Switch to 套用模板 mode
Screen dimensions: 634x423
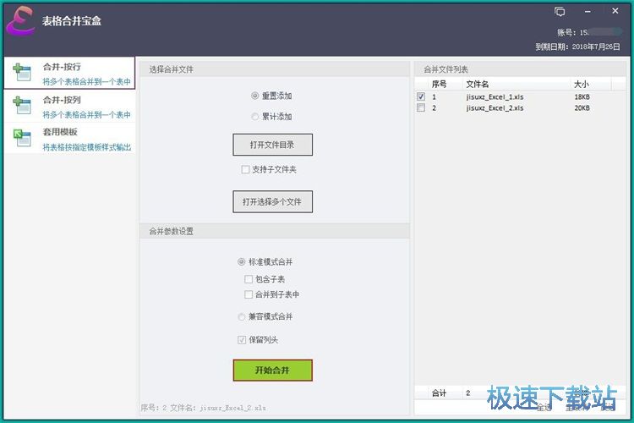click(69, 138)
